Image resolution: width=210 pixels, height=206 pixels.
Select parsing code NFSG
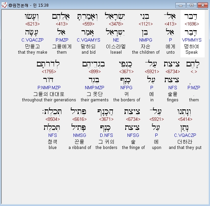pyautogui.click(x=133, y=135)
